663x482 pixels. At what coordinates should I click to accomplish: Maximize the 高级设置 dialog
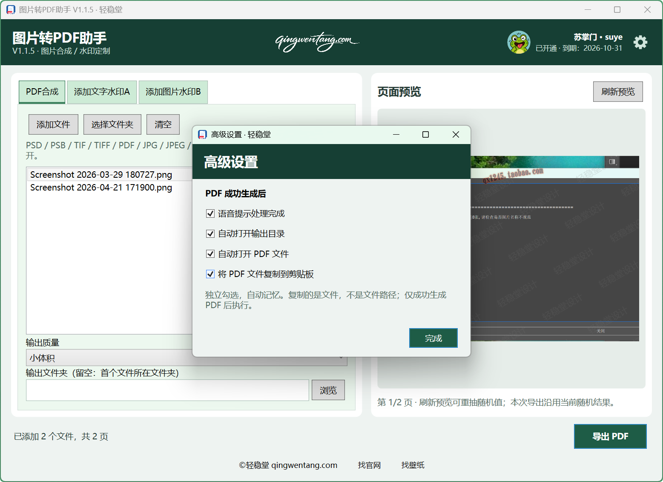click(425, 135)
